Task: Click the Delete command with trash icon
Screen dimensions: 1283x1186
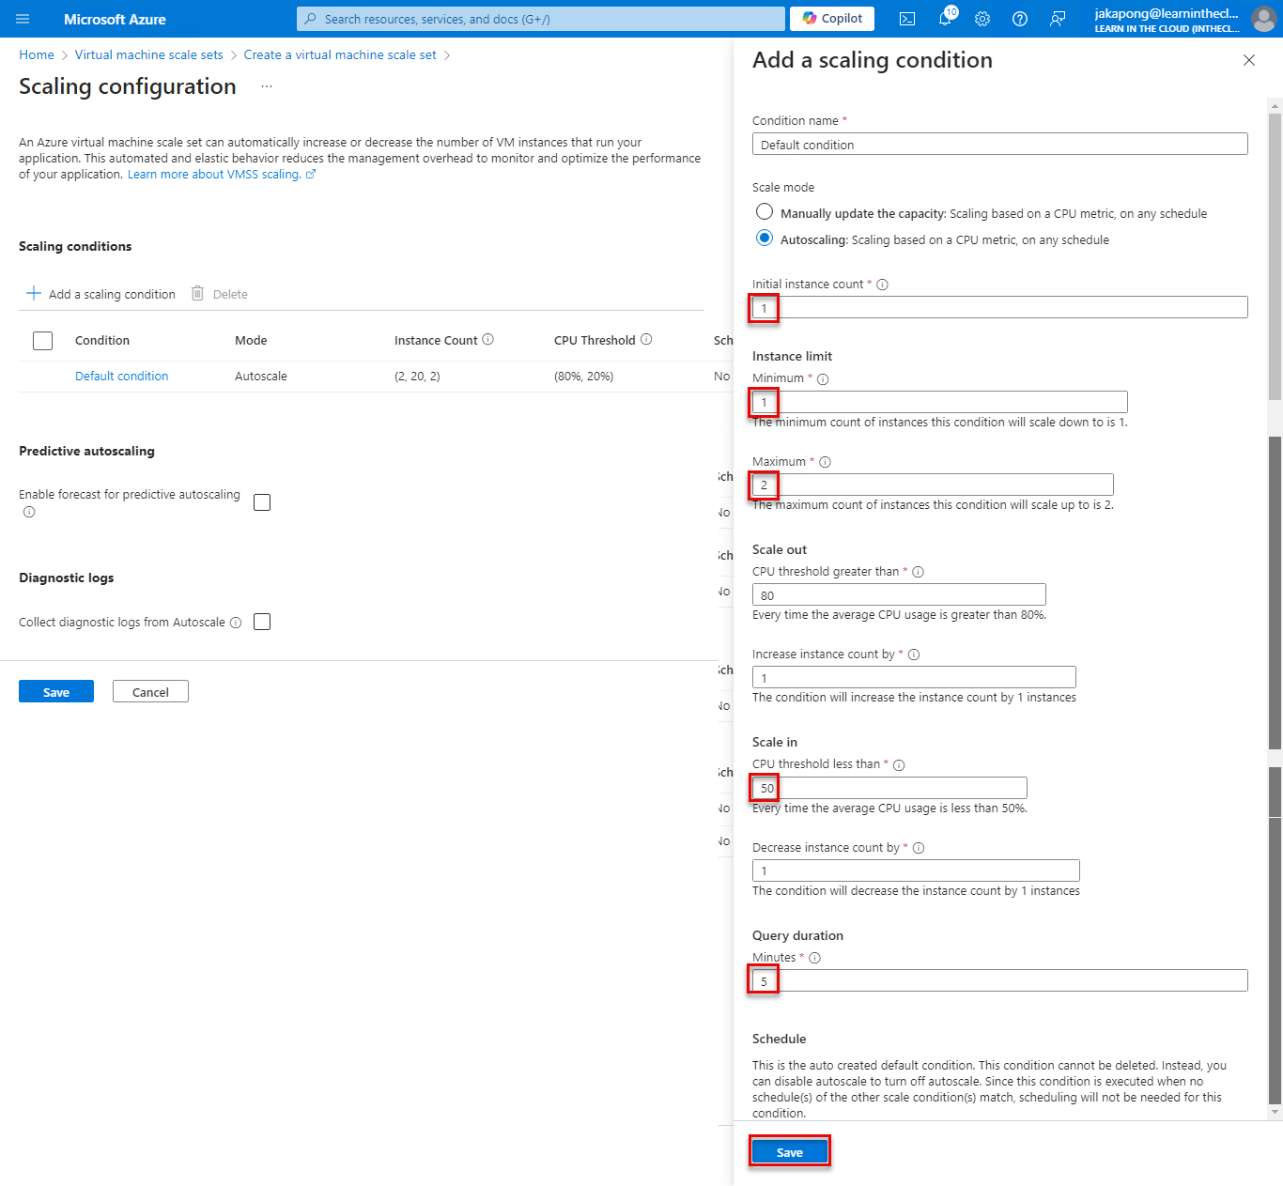Action: click(x=220, y=294)
